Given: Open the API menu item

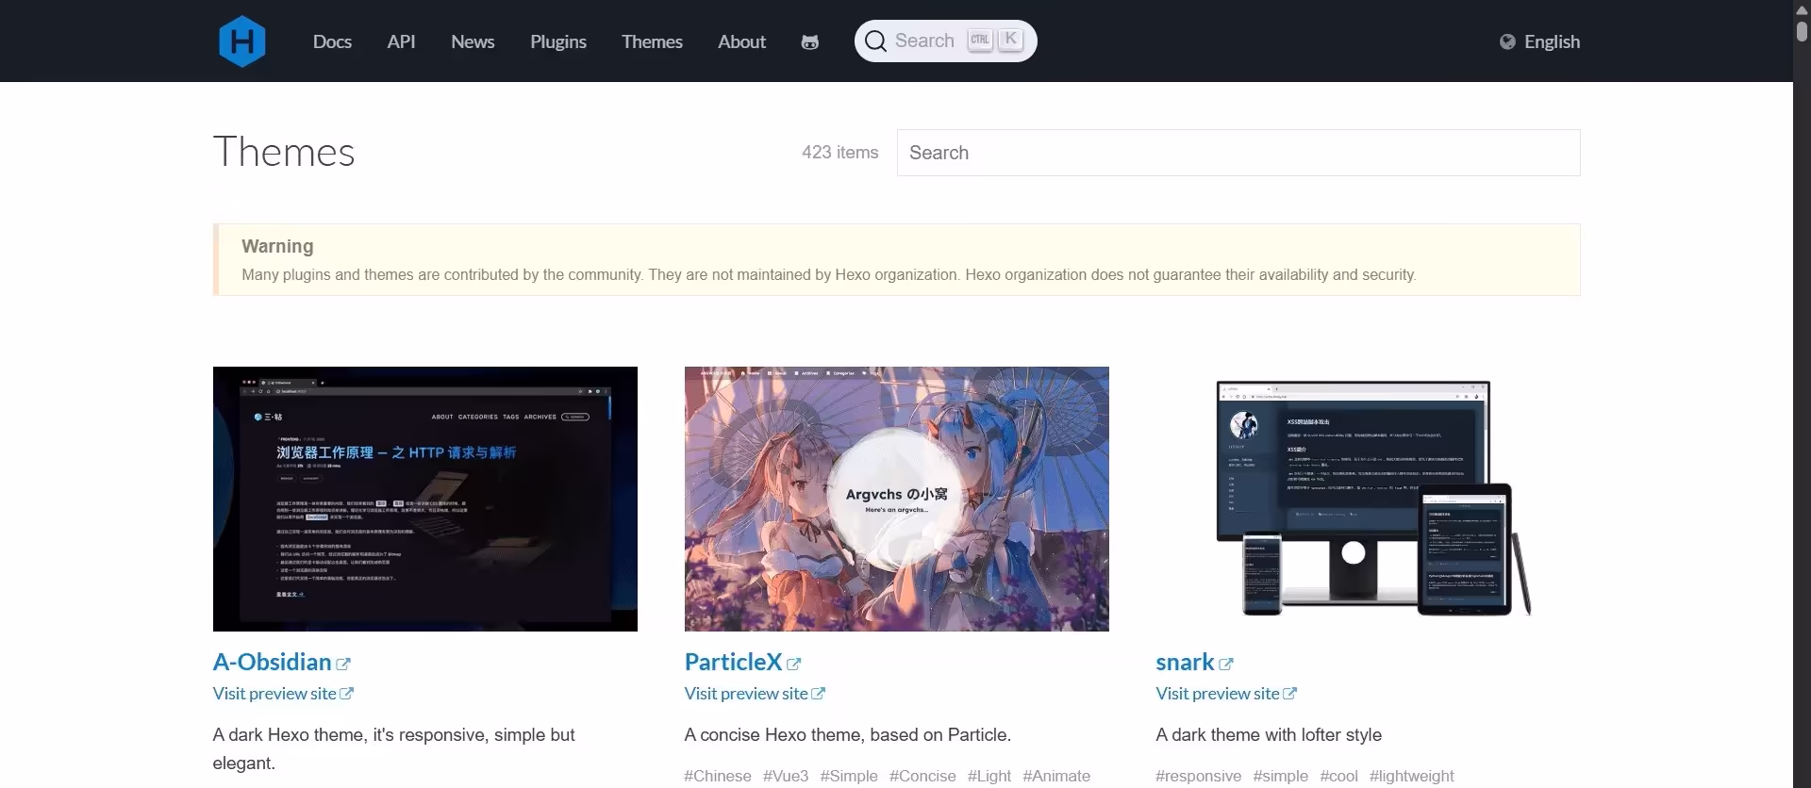Looking at the screenshot, I should coord(401,41).
